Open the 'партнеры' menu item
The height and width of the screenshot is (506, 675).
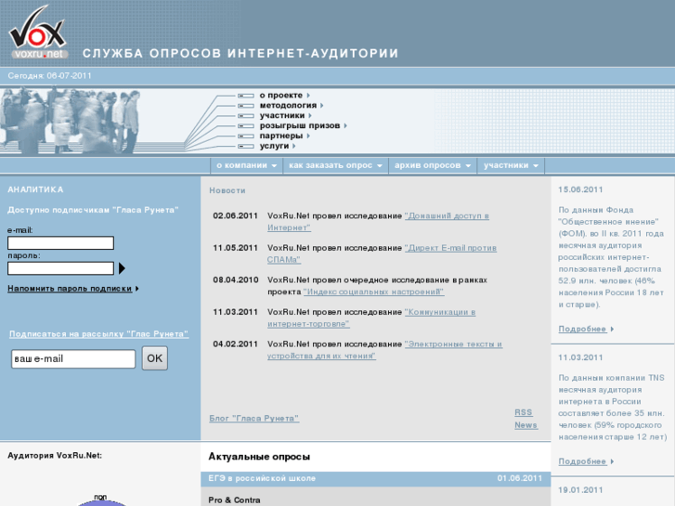click(x=281, y=136)
